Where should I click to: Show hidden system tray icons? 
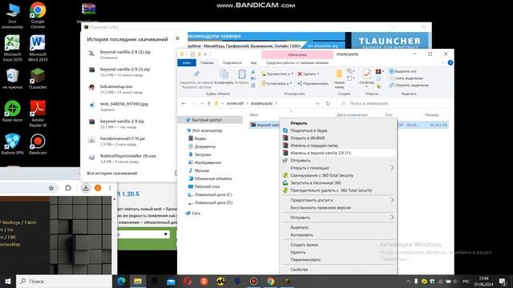(x=408, y=281)
